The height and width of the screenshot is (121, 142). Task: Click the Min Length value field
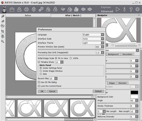tap(100, 111)
